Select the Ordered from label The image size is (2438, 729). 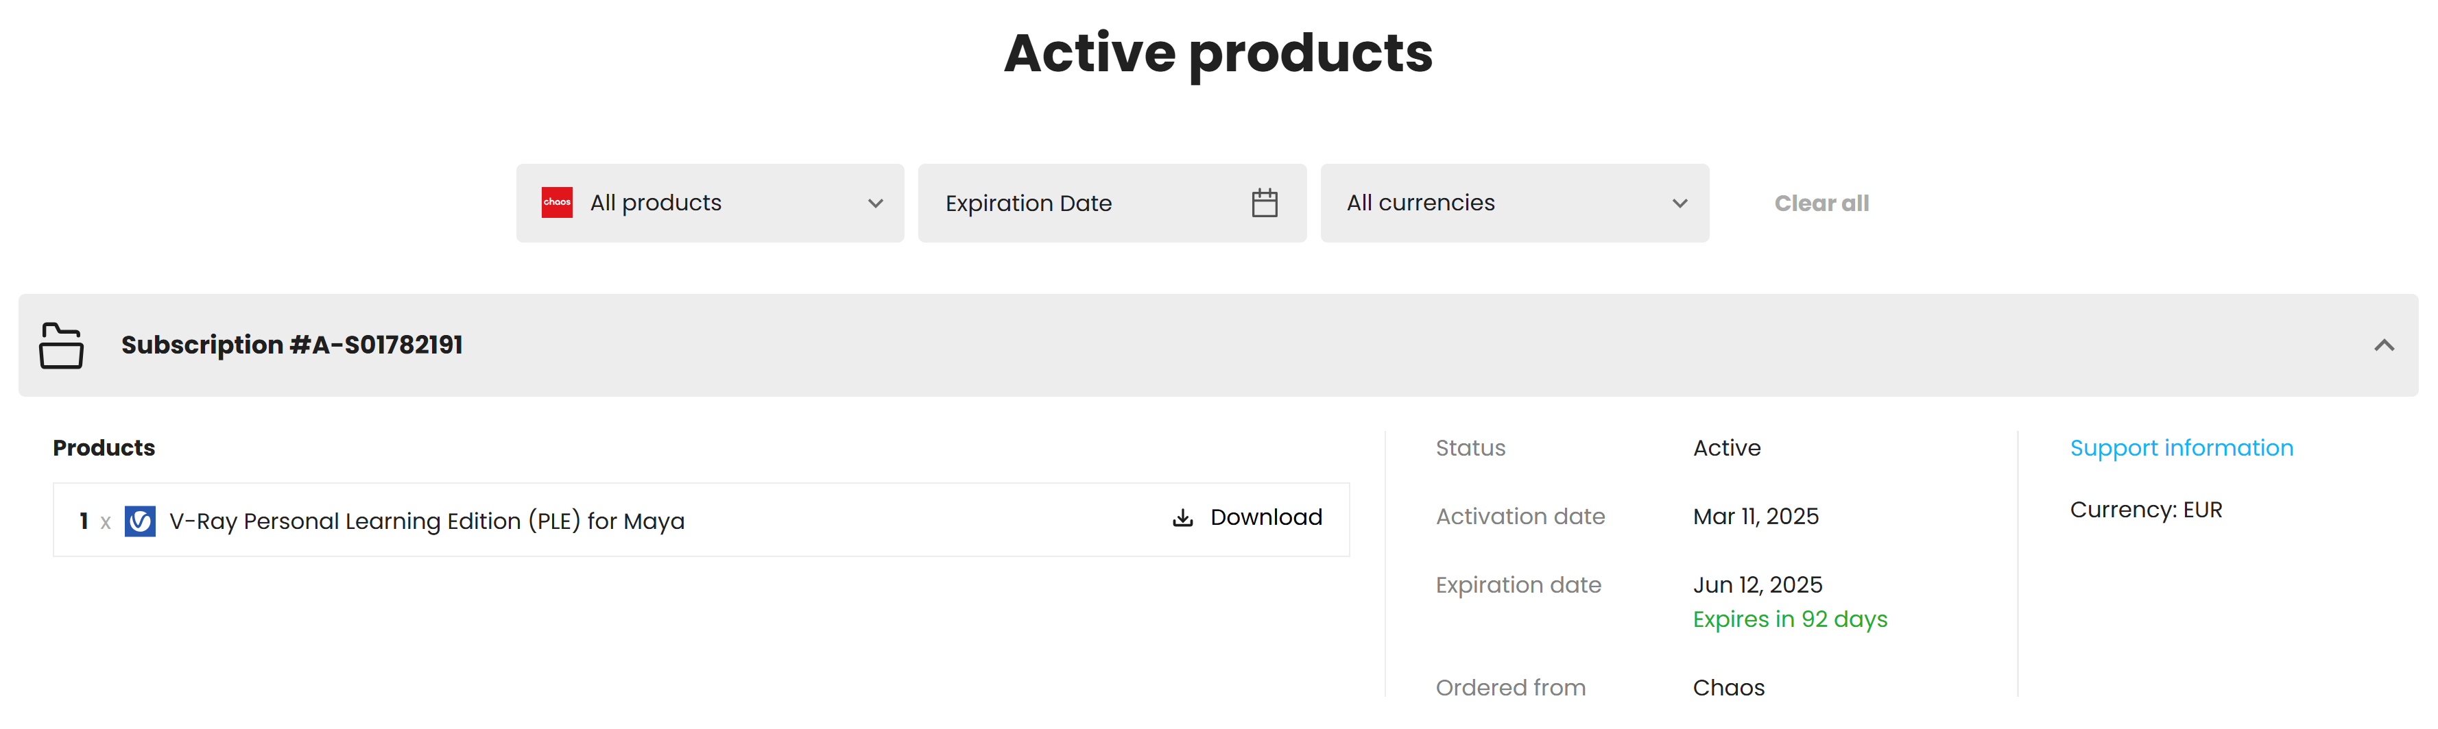click(x=1511, y=687)
